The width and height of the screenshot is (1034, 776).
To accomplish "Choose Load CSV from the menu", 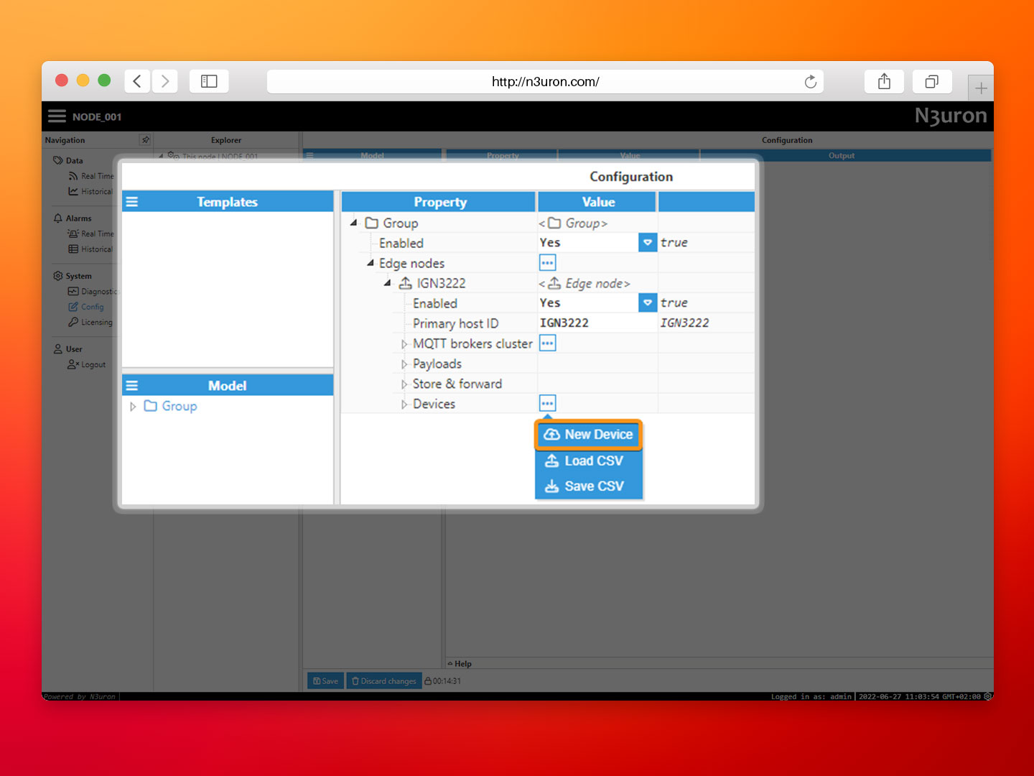I will [588, 461].
